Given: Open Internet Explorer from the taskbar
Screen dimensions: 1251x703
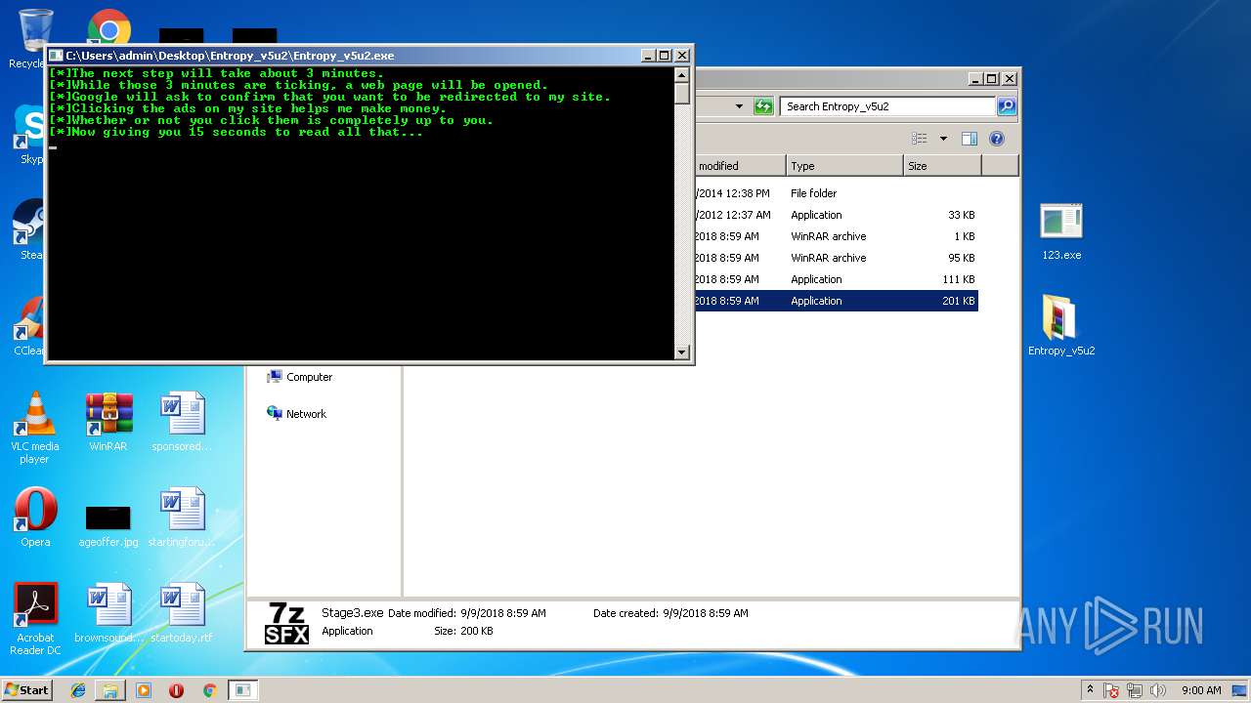Looking at the screenshot, I should [78, 690].
